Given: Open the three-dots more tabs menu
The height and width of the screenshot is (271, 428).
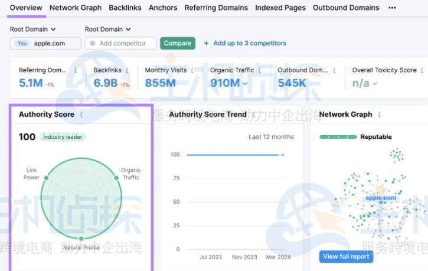Looking at the screenshot, I should click(x=392, y=8).
